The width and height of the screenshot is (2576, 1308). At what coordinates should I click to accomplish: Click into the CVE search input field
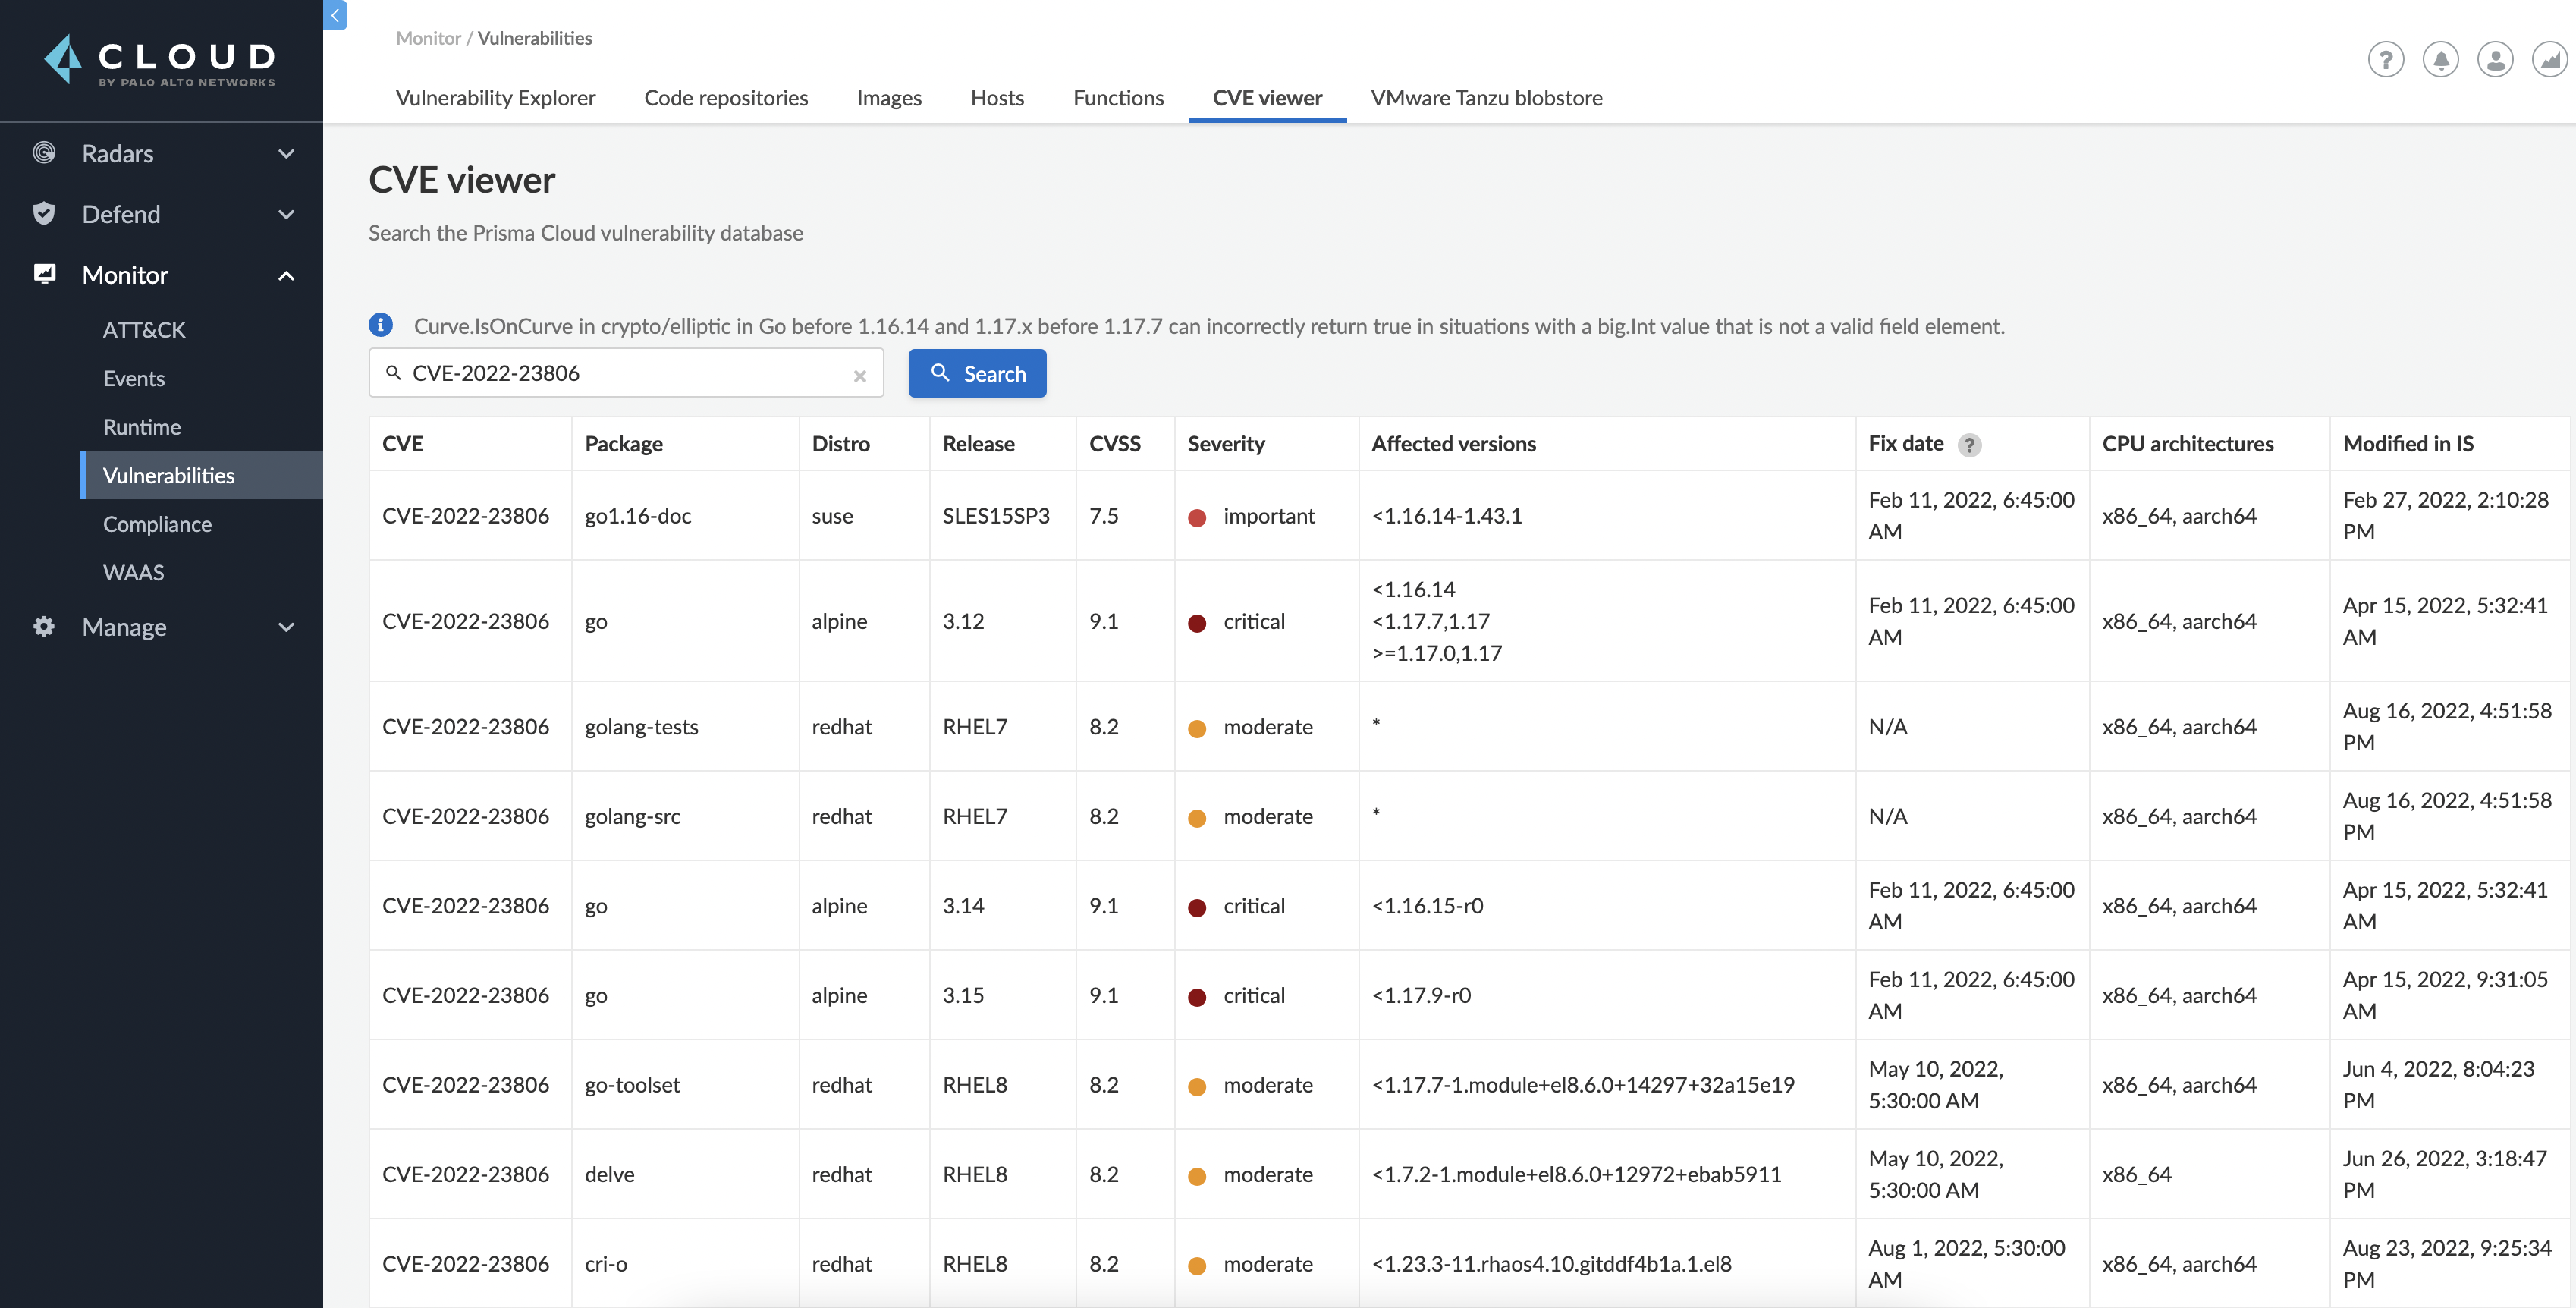[626, 373]
